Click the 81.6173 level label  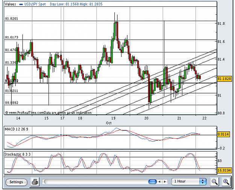tap(12, 37)
